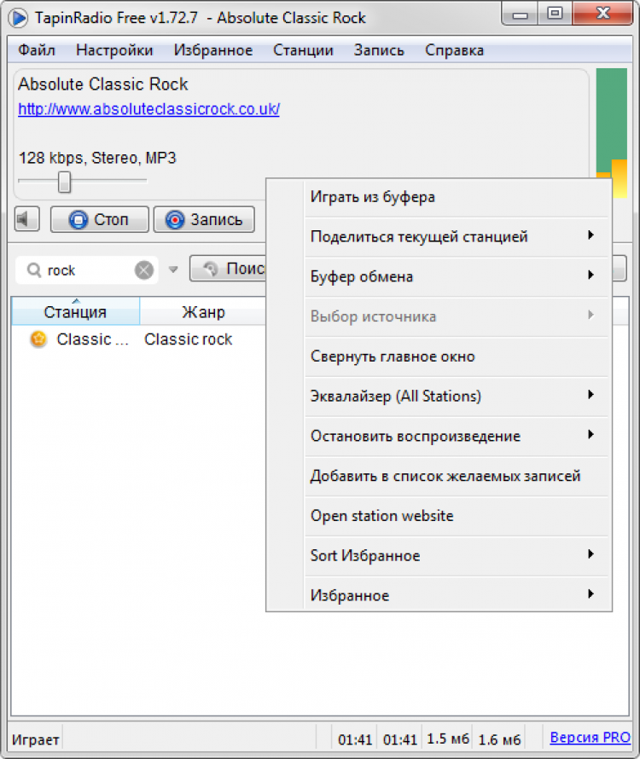Open the absoluteclassicrock.co.uk link
This screenshot has height=759, width=640.
[148, 109]
